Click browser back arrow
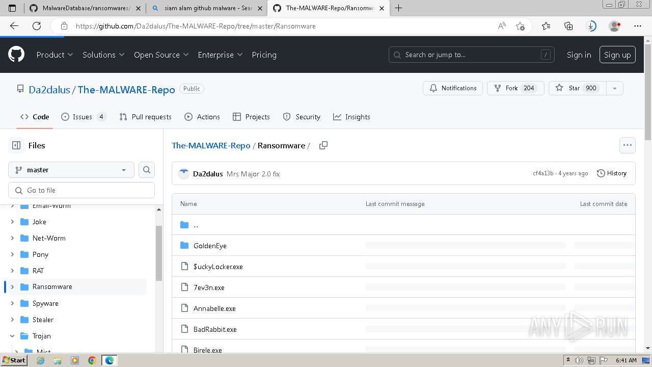The width and height of the screenshot is (652, 367). (x=14, y=26)
